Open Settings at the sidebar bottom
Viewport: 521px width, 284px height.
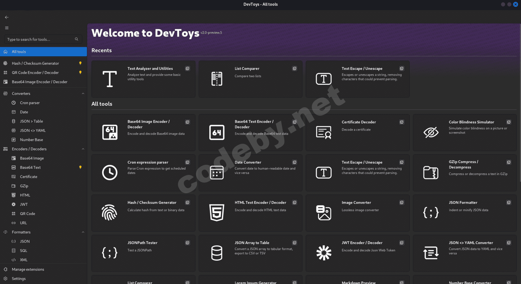click(x=43, y=279)
